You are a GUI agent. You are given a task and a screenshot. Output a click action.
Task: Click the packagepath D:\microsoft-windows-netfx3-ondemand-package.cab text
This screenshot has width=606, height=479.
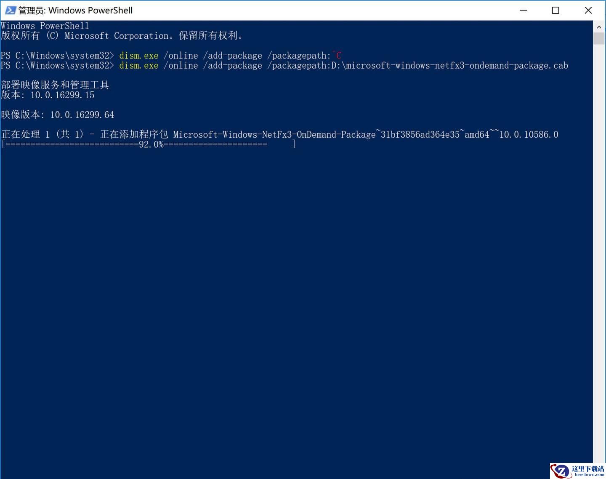(417, 66)
